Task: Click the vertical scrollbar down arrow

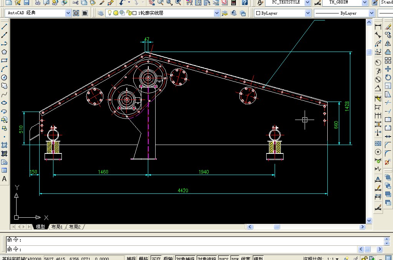Action: coord(369,221)
